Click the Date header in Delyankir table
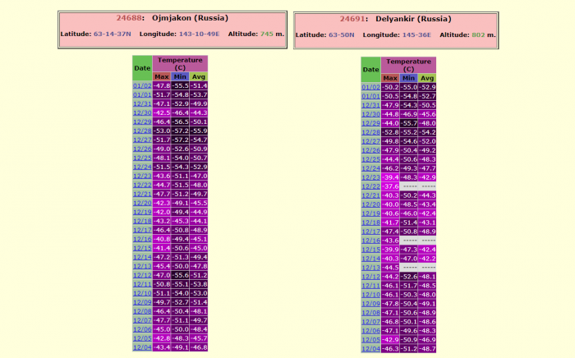The height and width of the screenshot is (358, 575). pos(370,69)
